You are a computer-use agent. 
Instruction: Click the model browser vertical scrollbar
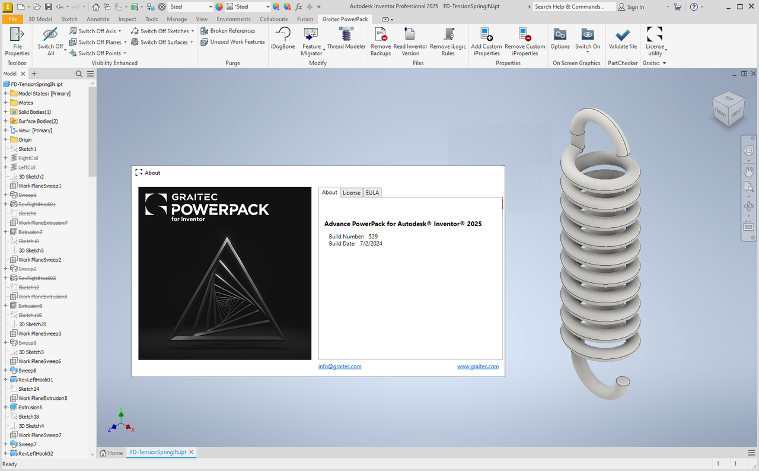point(92,132)
